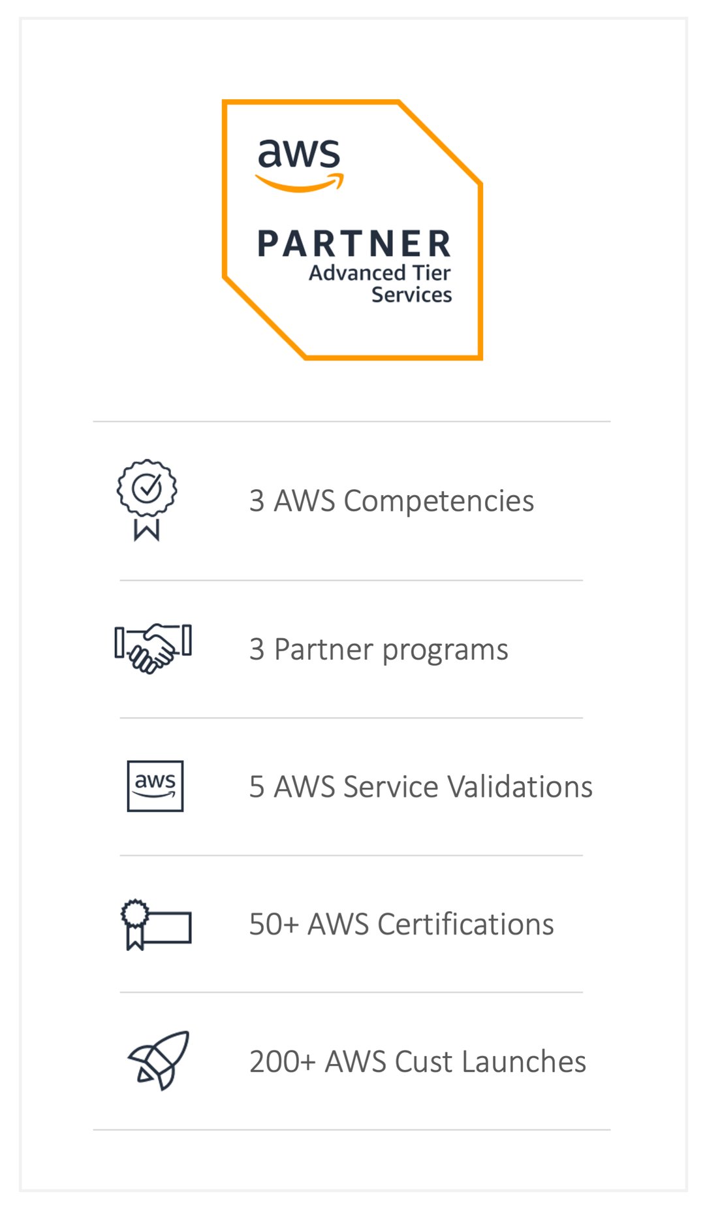705x1209 pixels.
Task: Select the 3 Partner programs text
Action: pos(379,650)
